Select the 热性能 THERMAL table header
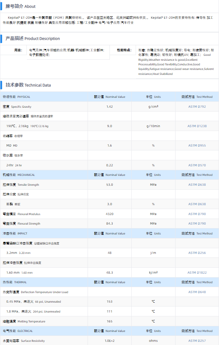The width and height of the screenshot is (219, 345). click(x=15, y=282)
